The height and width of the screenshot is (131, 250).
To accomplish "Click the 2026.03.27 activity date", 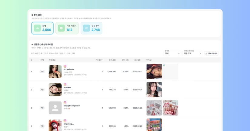I will pyautogui.click(x=138, y=72).
